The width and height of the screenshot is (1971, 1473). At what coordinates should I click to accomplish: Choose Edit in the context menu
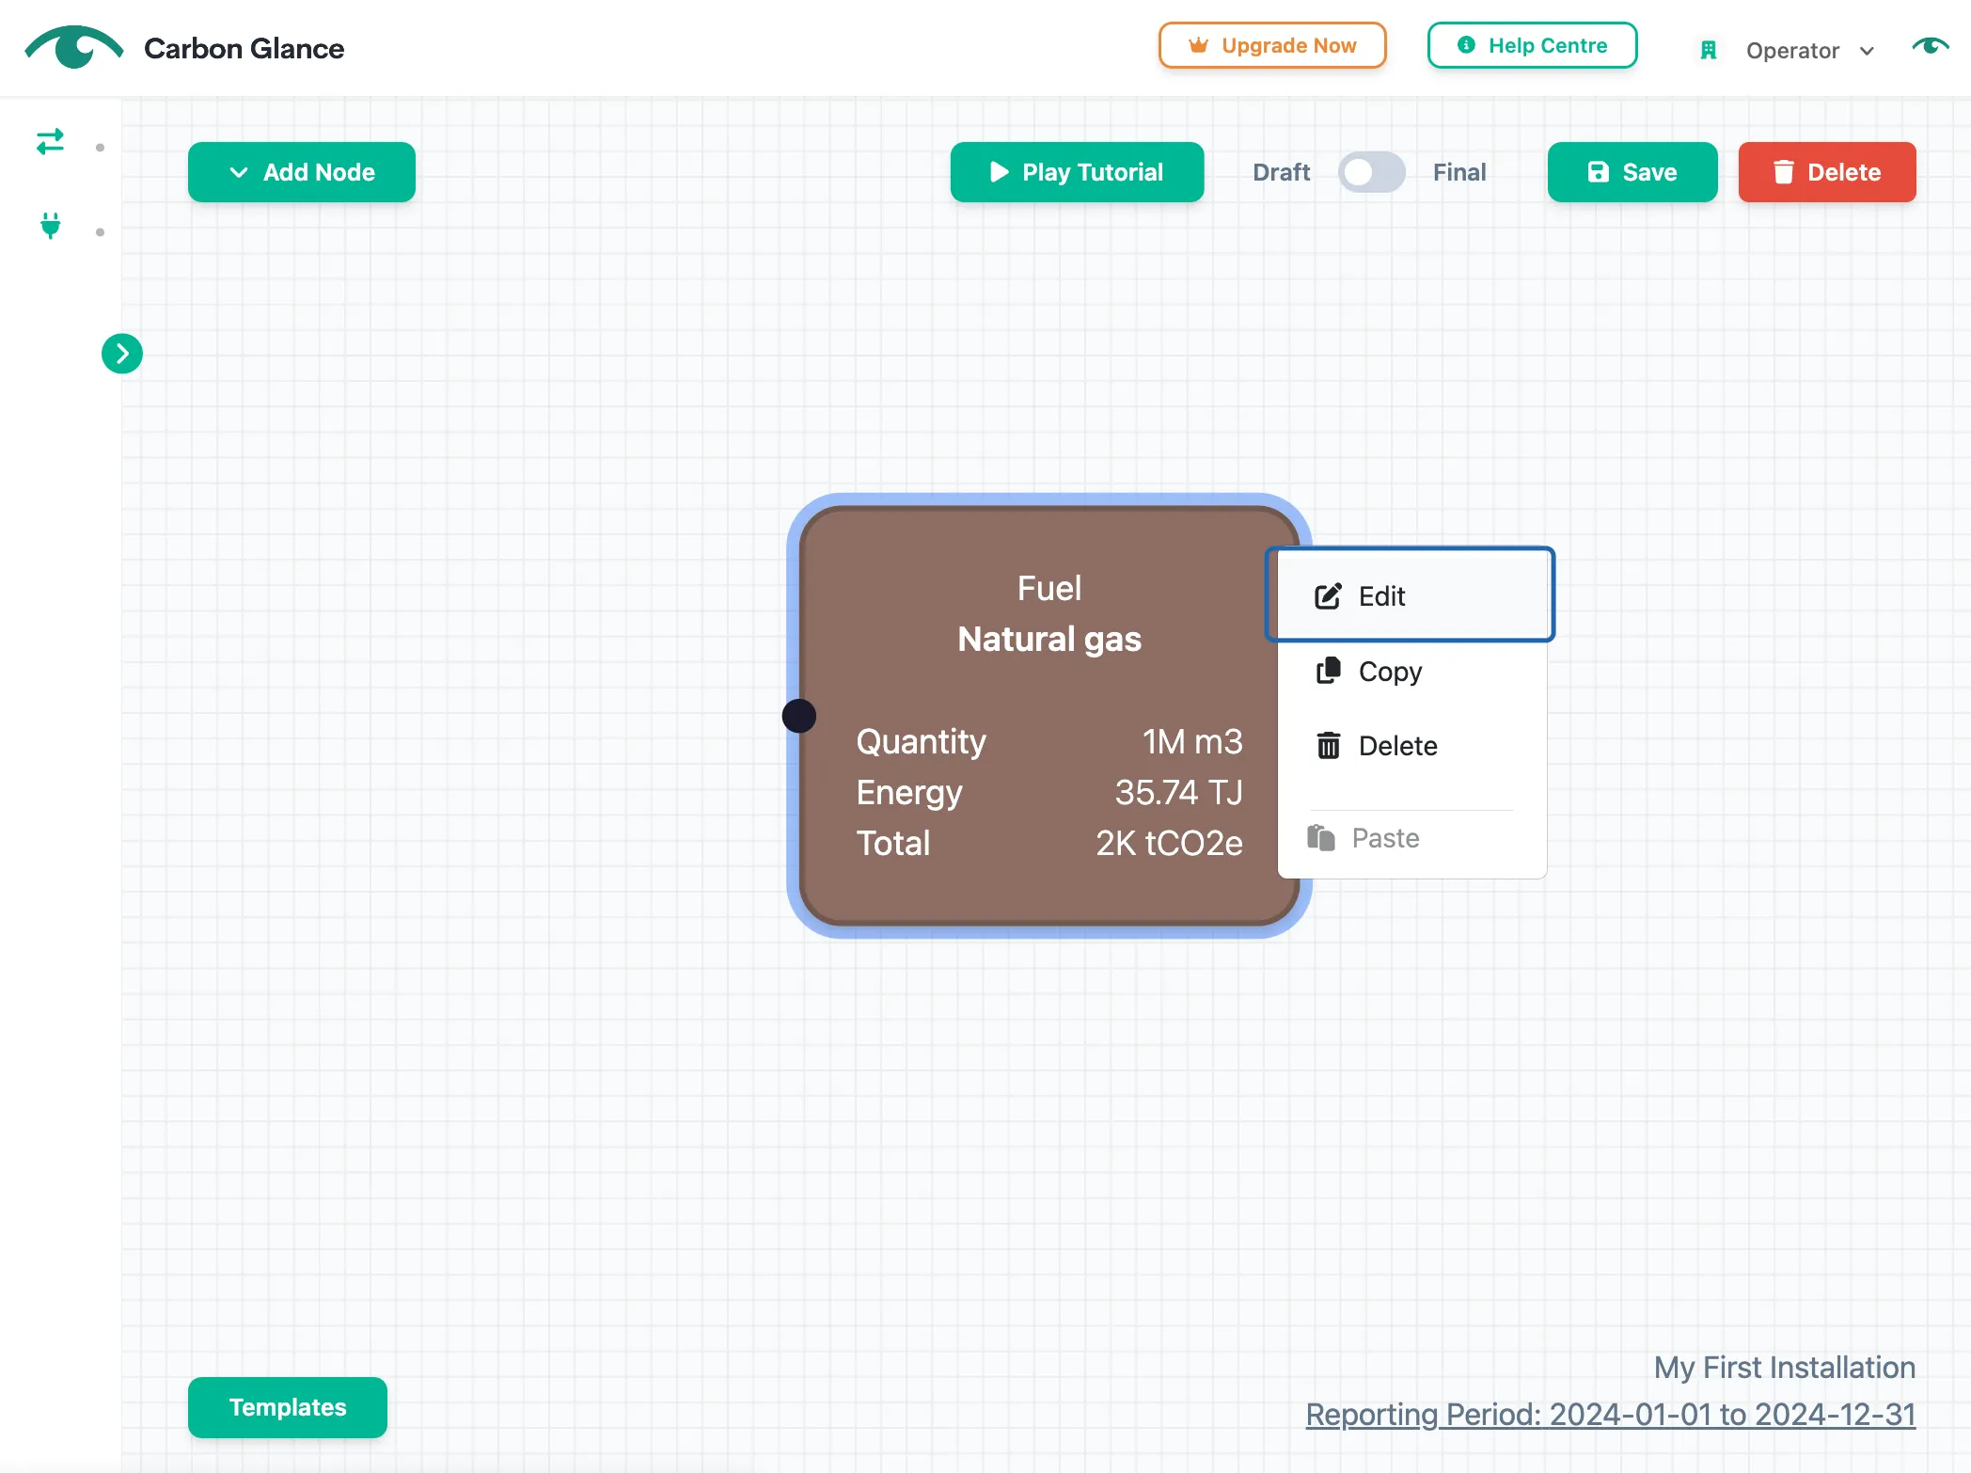click(1411, 595)
